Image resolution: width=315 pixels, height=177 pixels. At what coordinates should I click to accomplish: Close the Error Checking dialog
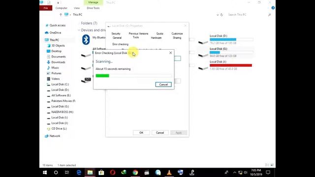point(171,53)
